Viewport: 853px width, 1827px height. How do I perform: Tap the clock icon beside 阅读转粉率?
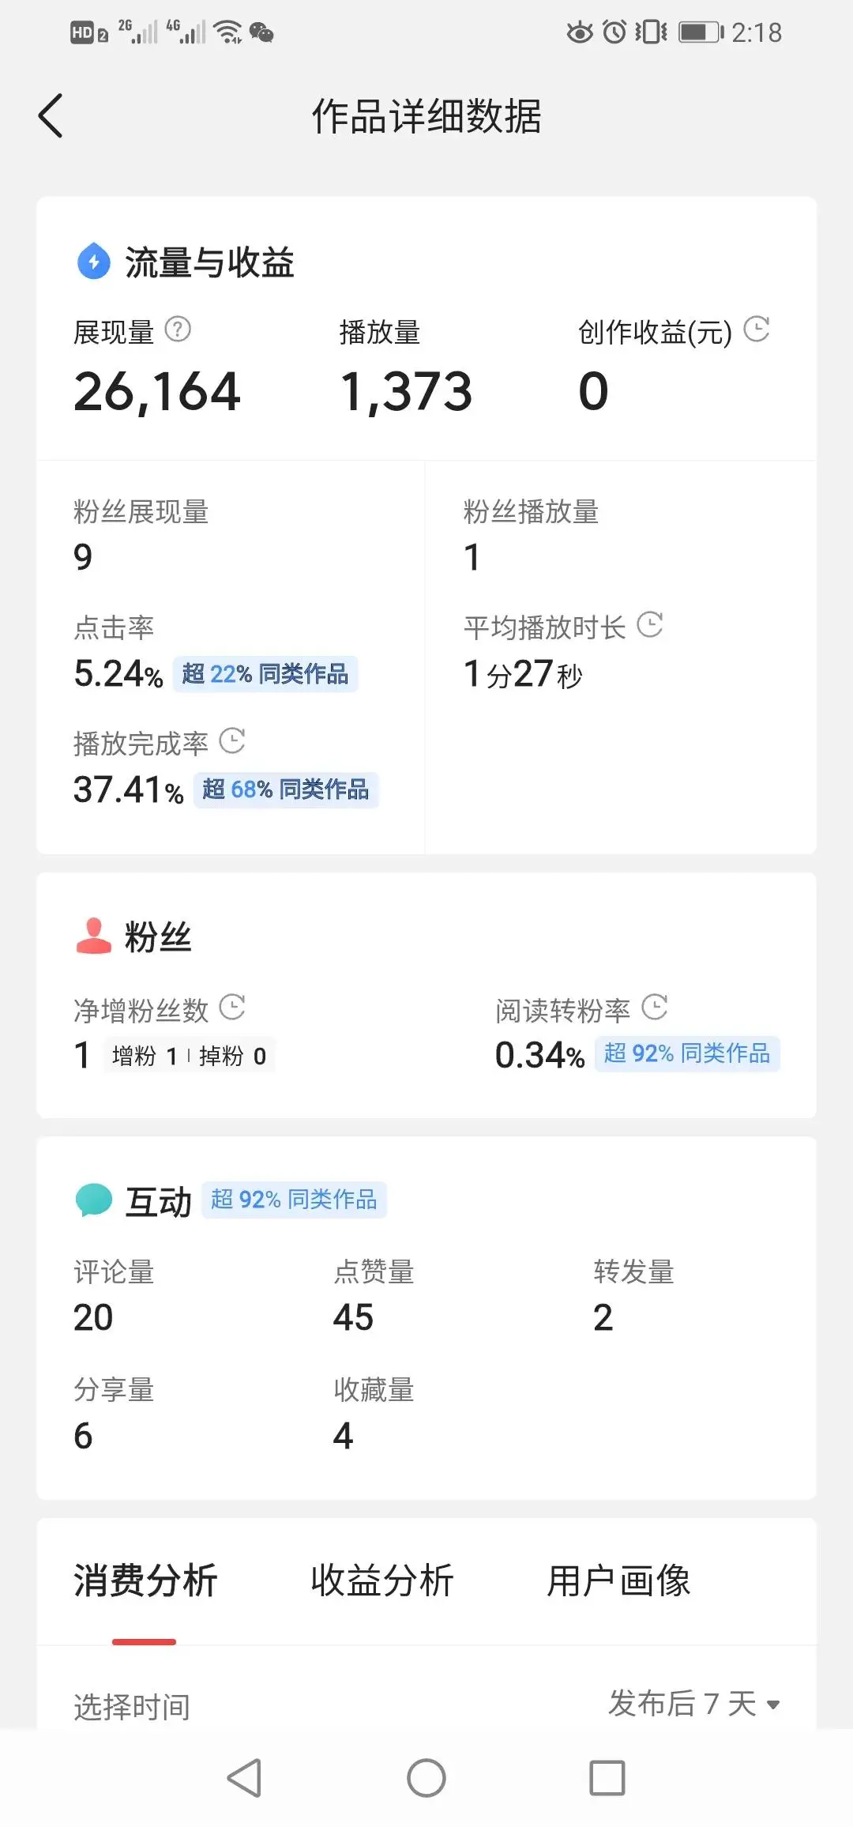(x=654, y=1008)
